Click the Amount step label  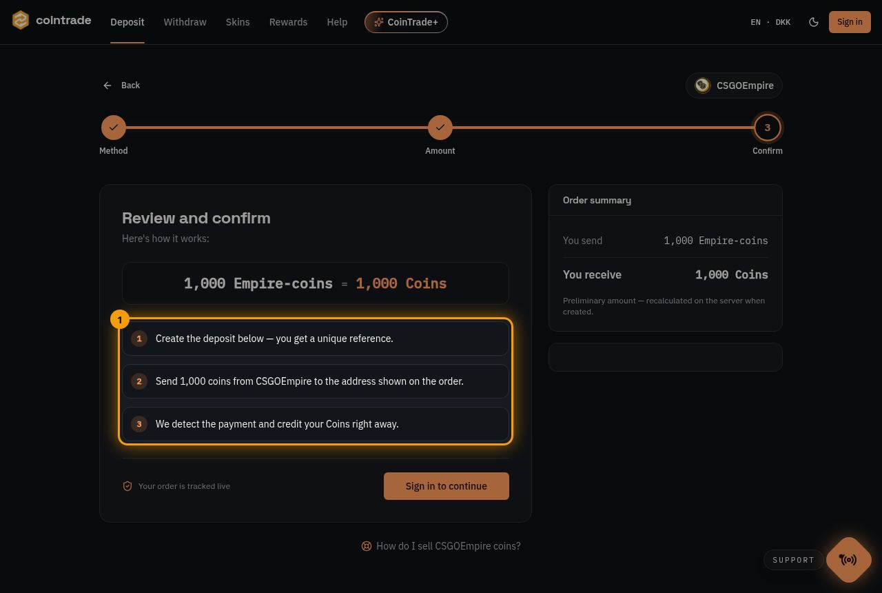pyautogui.click(x=440, y=151)
